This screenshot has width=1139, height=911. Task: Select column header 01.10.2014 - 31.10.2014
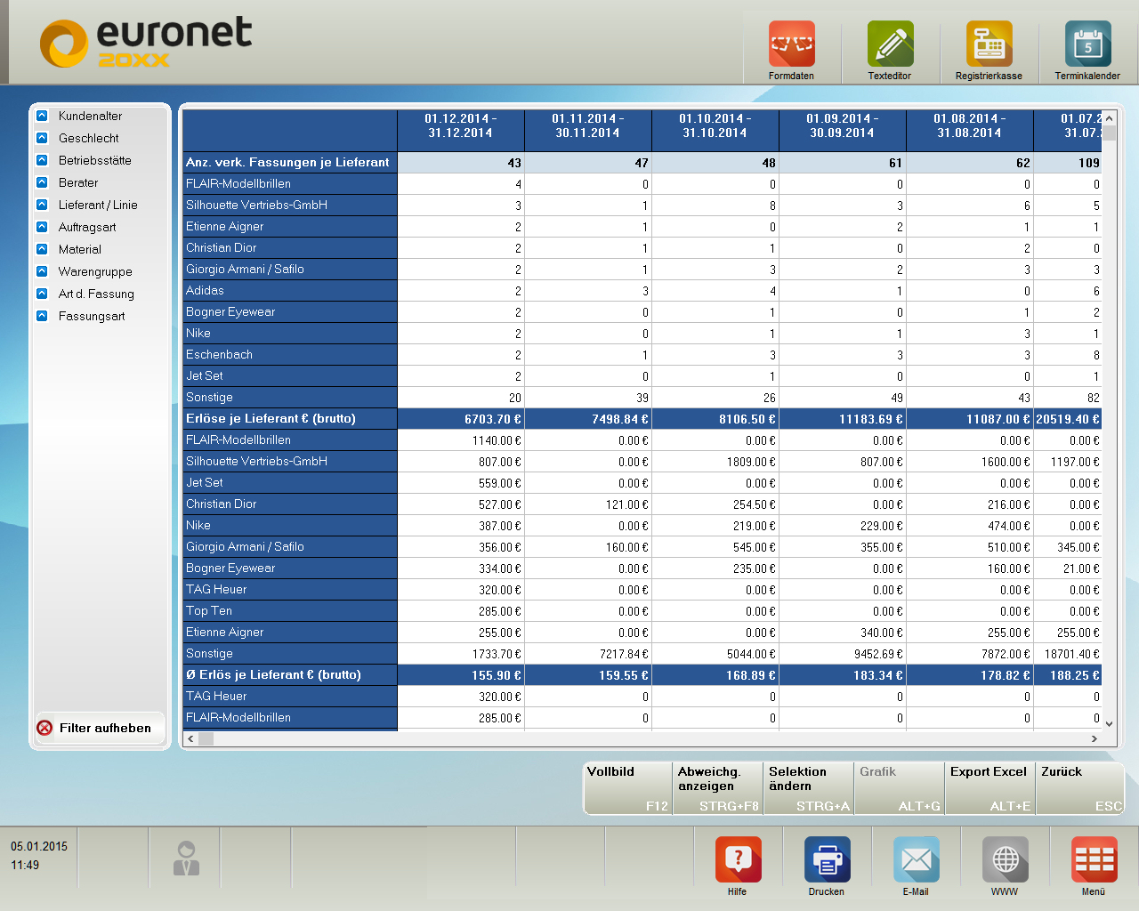click(715, 131)
